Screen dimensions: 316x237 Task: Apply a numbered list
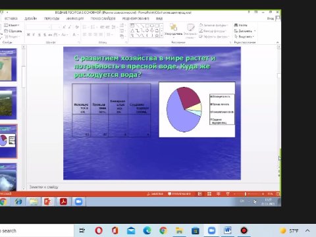(93, 27)
